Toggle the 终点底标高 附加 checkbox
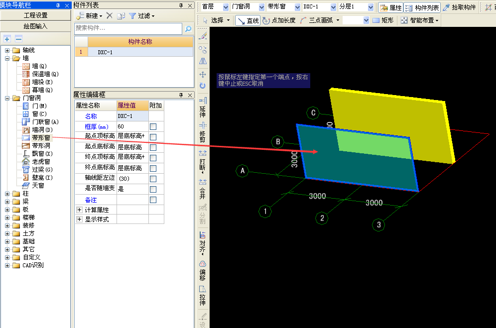 click(x=153, y=168)
